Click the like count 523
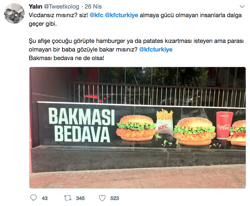This screenshot has height=206, width=250. (x=115, y=198)
